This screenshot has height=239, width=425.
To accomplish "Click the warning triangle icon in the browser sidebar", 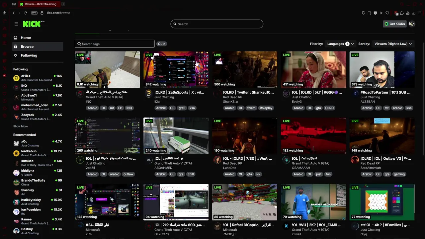I will 4,13.
